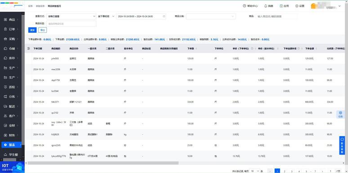Open the 应用 apps icon

click(x=281, y=6)
